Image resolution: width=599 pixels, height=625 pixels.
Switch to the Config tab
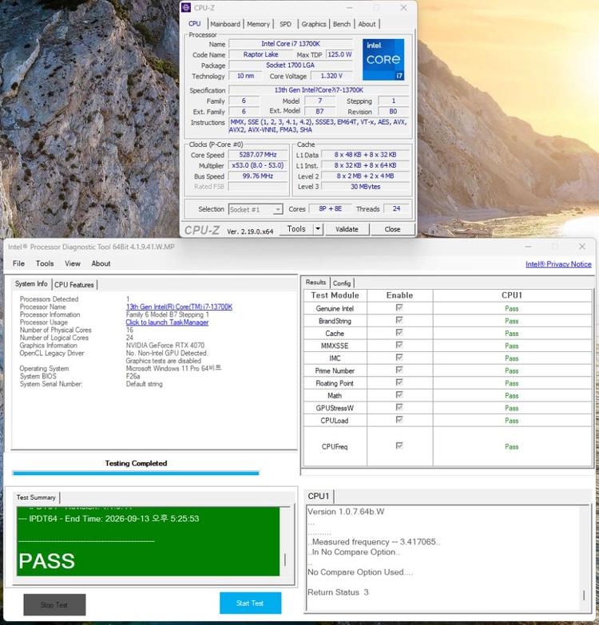(342, 283)
